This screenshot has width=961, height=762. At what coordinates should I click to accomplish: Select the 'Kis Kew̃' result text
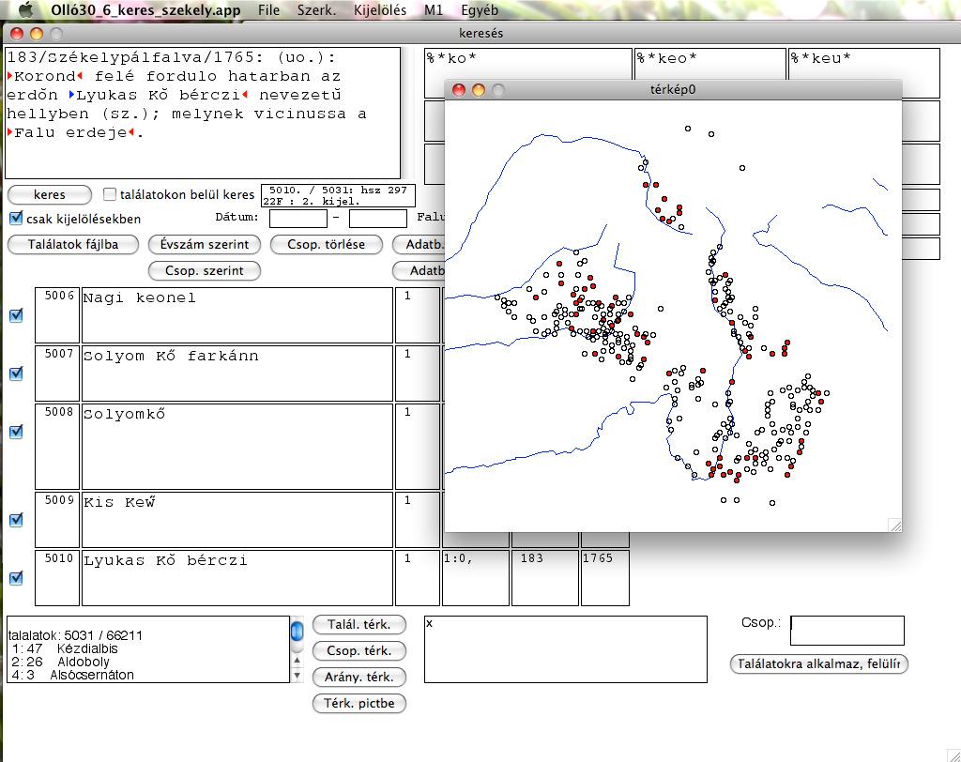[x=119, y=503]
